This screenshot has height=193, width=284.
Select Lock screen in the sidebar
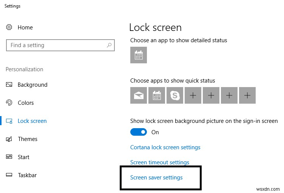(x=32, y=121)
